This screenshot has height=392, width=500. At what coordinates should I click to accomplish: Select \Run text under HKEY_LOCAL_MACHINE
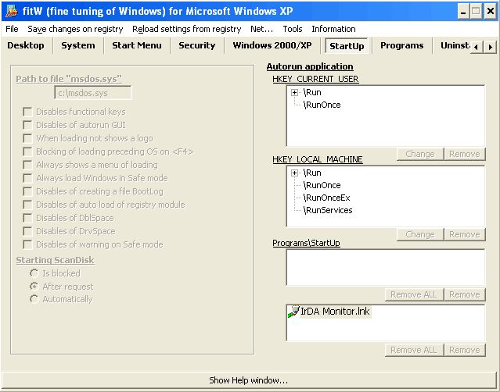point(312,173)
